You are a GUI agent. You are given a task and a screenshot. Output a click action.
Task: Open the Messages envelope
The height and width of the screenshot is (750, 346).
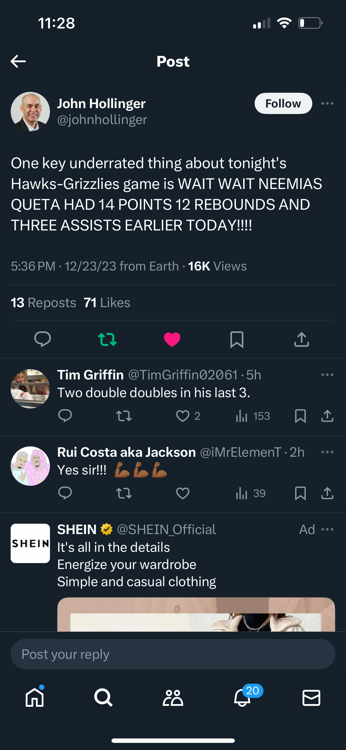(x=311, y=698)
